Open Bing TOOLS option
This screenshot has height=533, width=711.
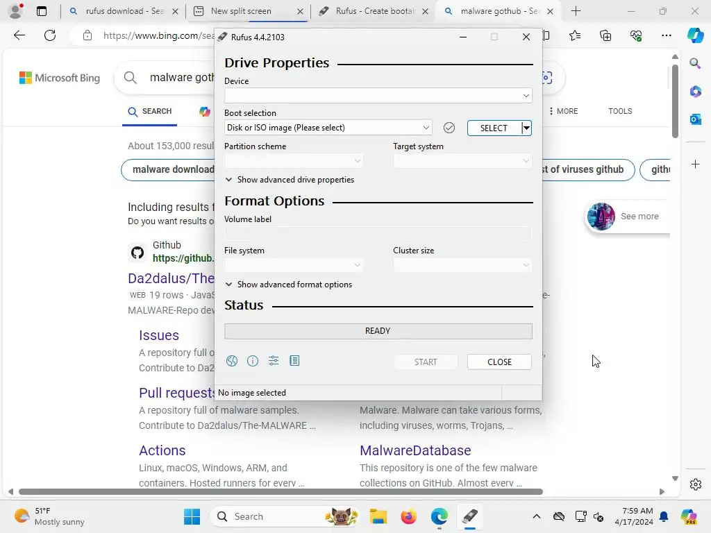point(620,112)
